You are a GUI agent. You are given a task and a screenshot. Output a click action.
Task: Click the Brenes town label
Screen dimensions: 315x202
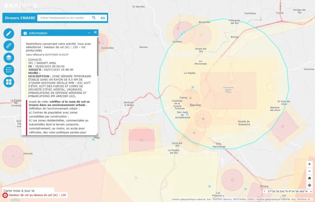pyautogui.click(x=235, y=37)
